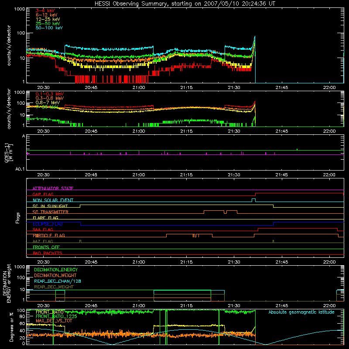
Task: Select the 3-6 keV legend label
Action: point(45,10)
